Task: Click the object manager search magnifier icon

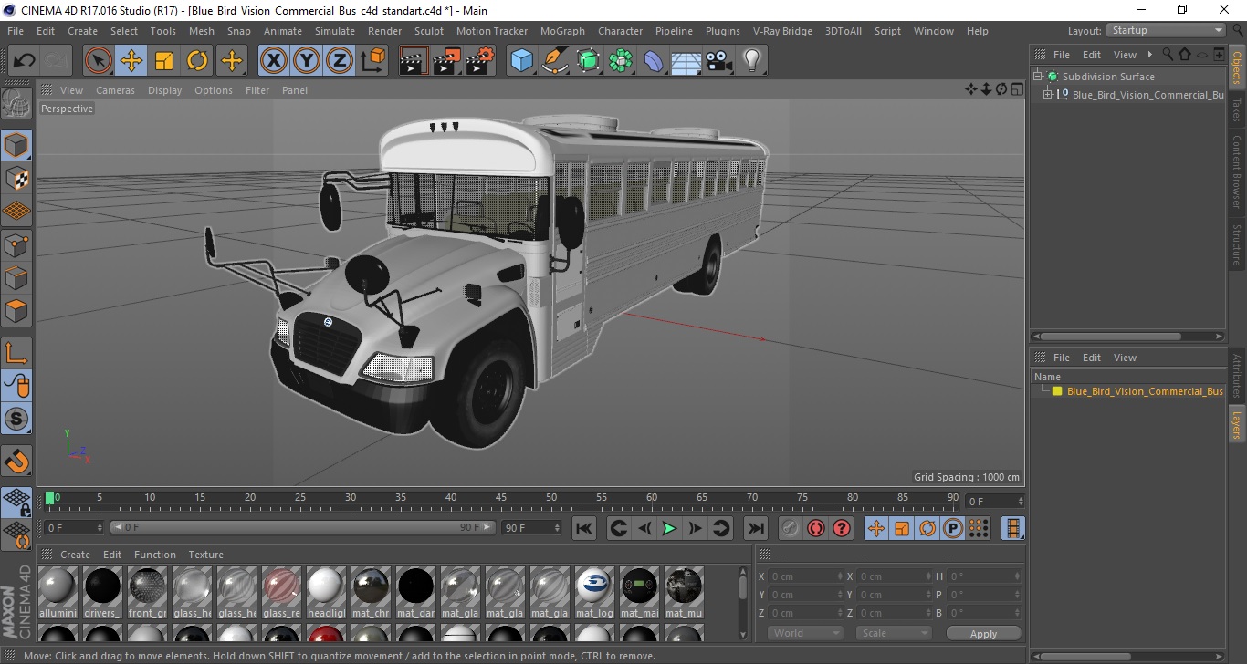Action: coord(1167,55)
